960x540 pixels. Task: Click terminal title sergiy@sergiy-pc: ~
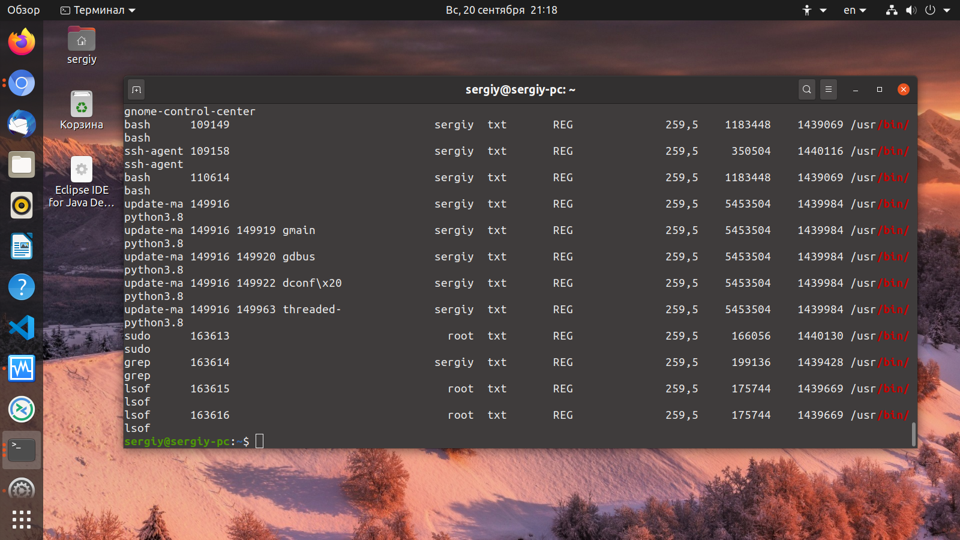point(520,90)
